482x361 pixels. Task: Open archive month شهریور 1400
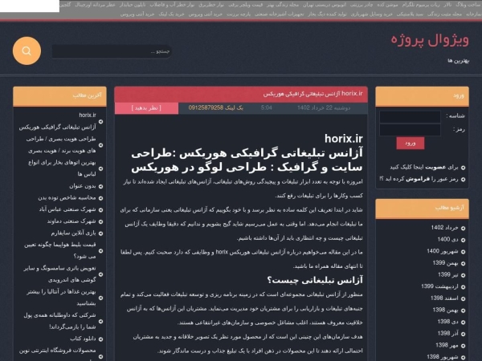click(x=443, y=251)
